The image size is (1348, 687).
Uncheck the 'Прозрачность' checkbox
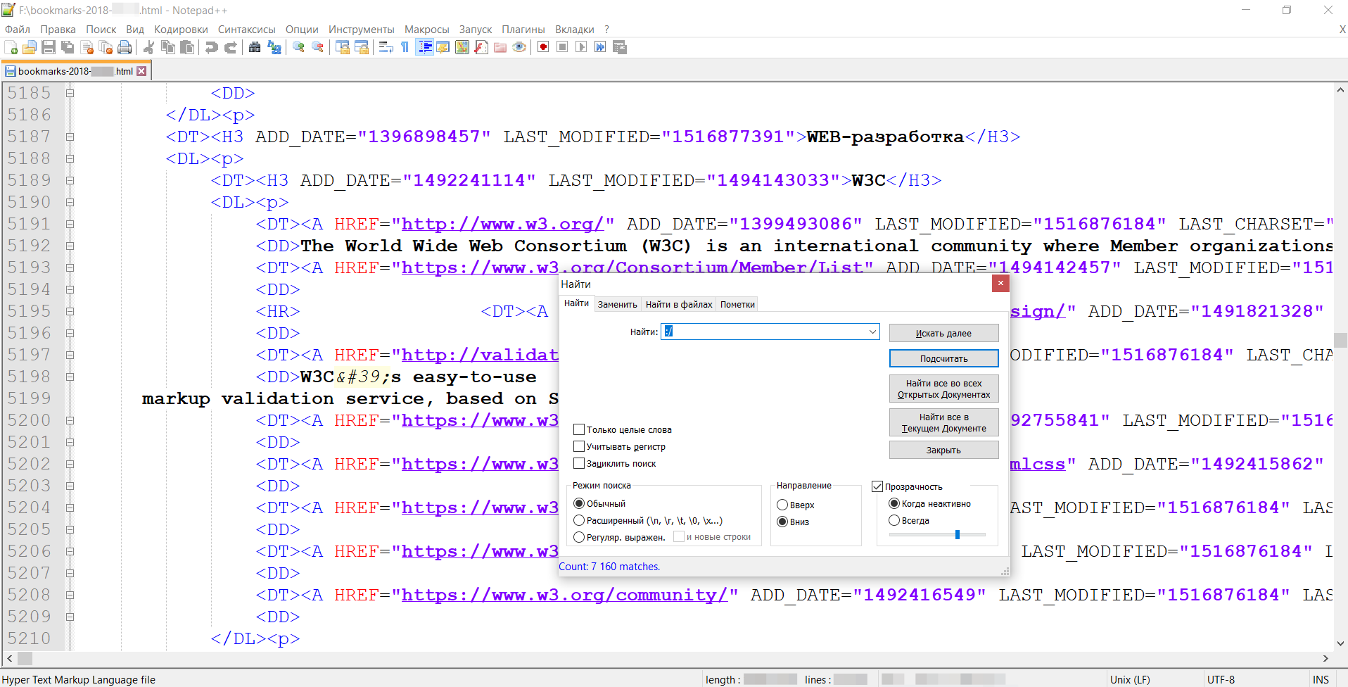[877, 486]
